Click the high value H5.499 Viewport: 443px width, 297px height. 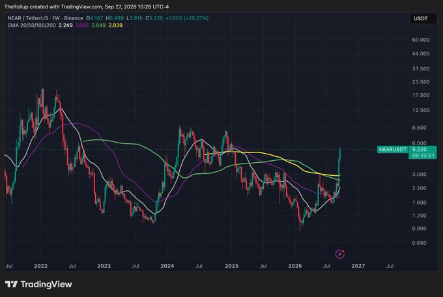(115, 18)
